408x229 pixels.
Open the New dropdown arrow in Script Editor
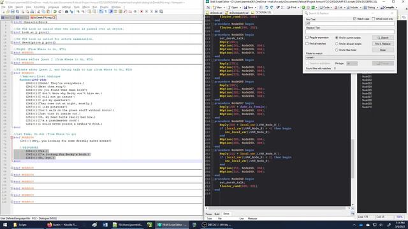(224, 8)
